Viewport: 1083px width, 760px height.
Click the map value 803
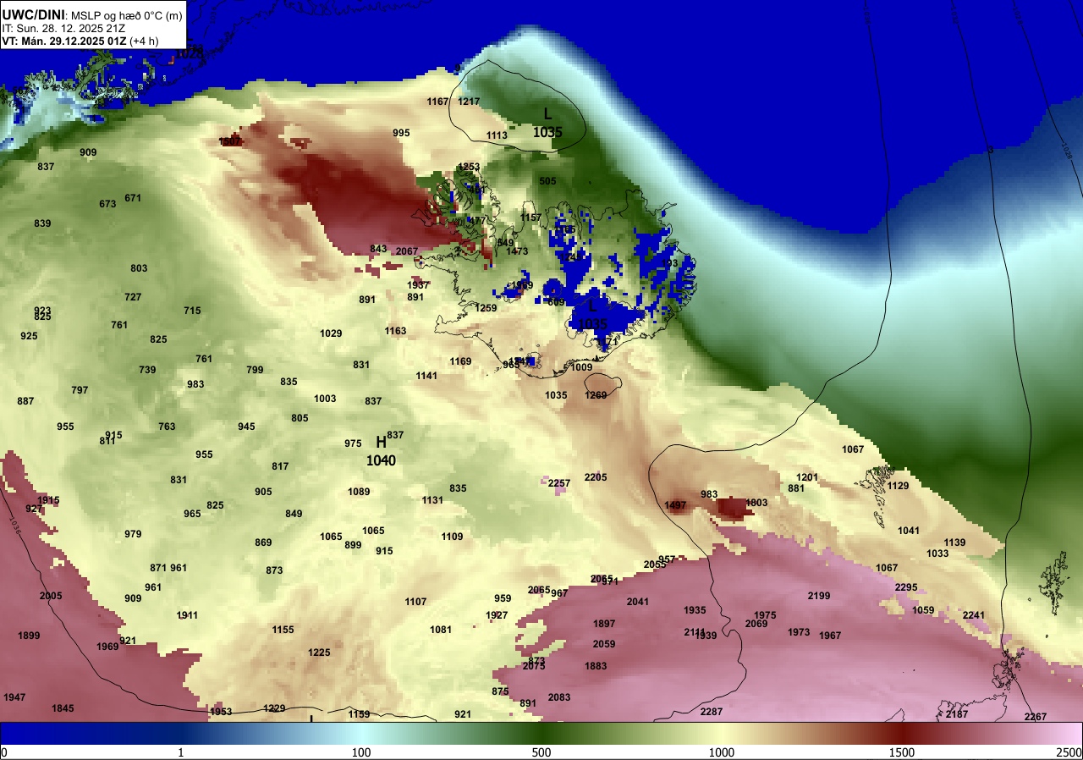pyautogui.click(x=139, y=268)
